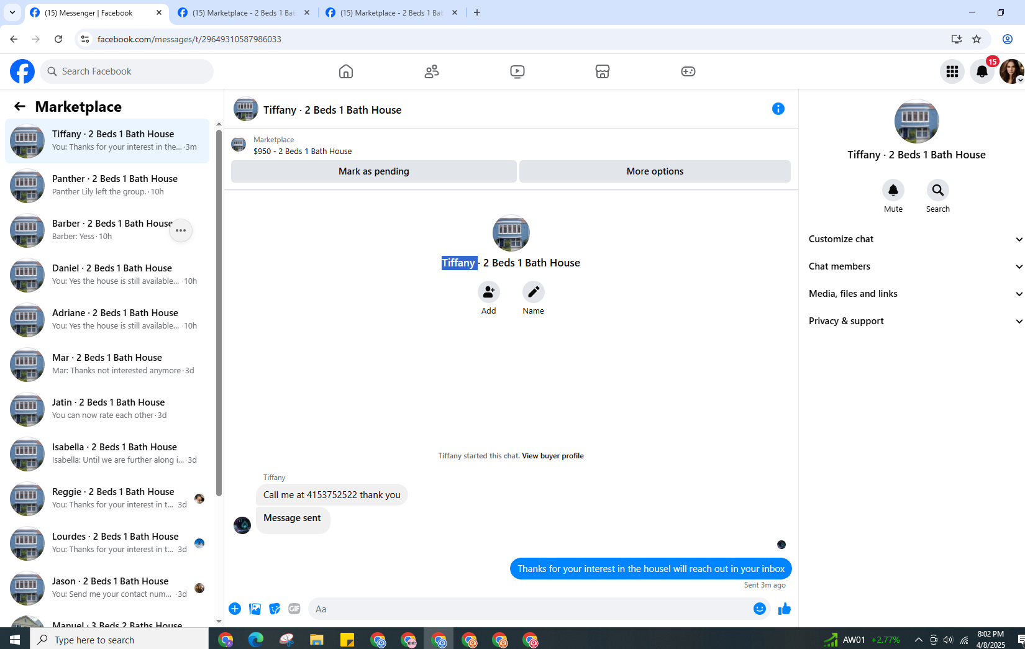Viewport: 1025px width, 649px height.
Task: Open a new browser tab
Action: [x=477, y=12]
